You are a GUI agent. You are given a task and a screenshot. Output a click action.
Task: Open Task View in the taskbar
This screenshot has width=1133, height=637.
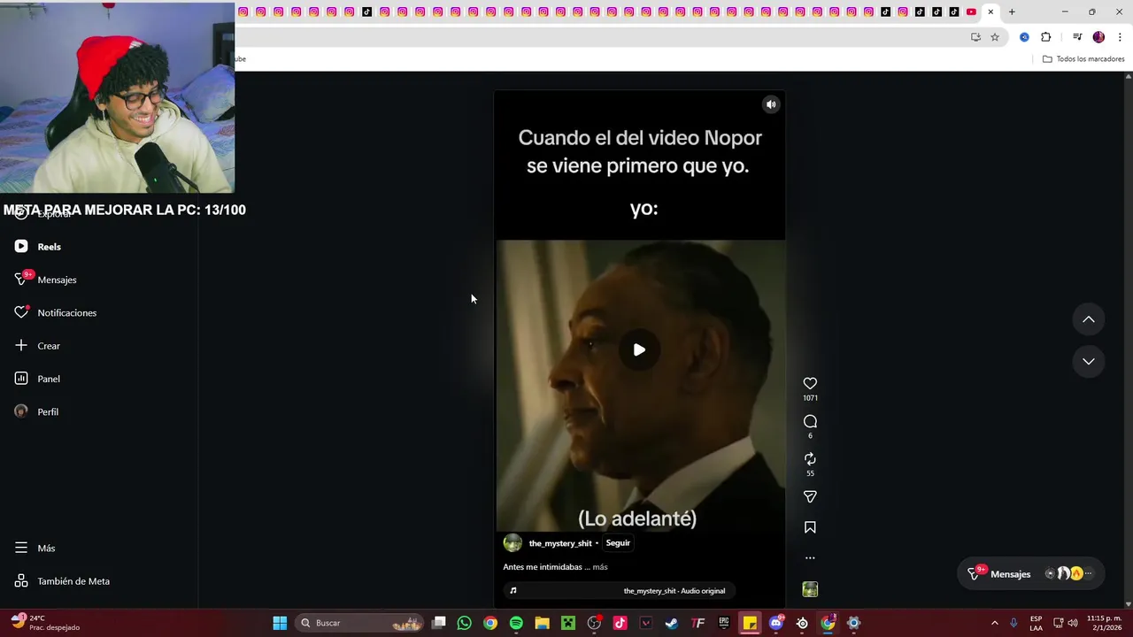[439, 623]
